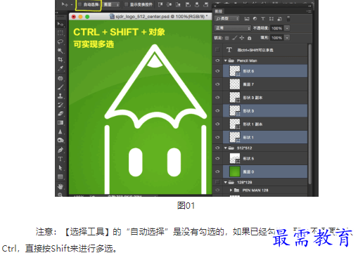Click the lock image pixels brush icon
Viewport: 358px width, 260px height.
234,38
